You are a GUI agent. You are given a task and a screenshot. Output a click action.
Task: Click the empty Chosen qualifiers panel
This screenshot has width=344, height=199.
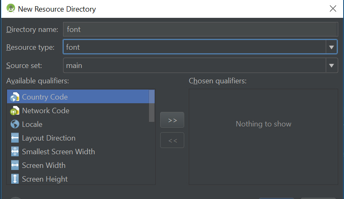pos(263,137)
